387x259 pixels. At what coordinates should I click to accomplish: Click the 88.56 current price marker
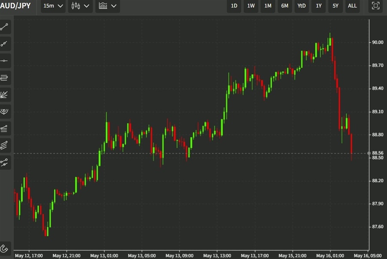378,153
